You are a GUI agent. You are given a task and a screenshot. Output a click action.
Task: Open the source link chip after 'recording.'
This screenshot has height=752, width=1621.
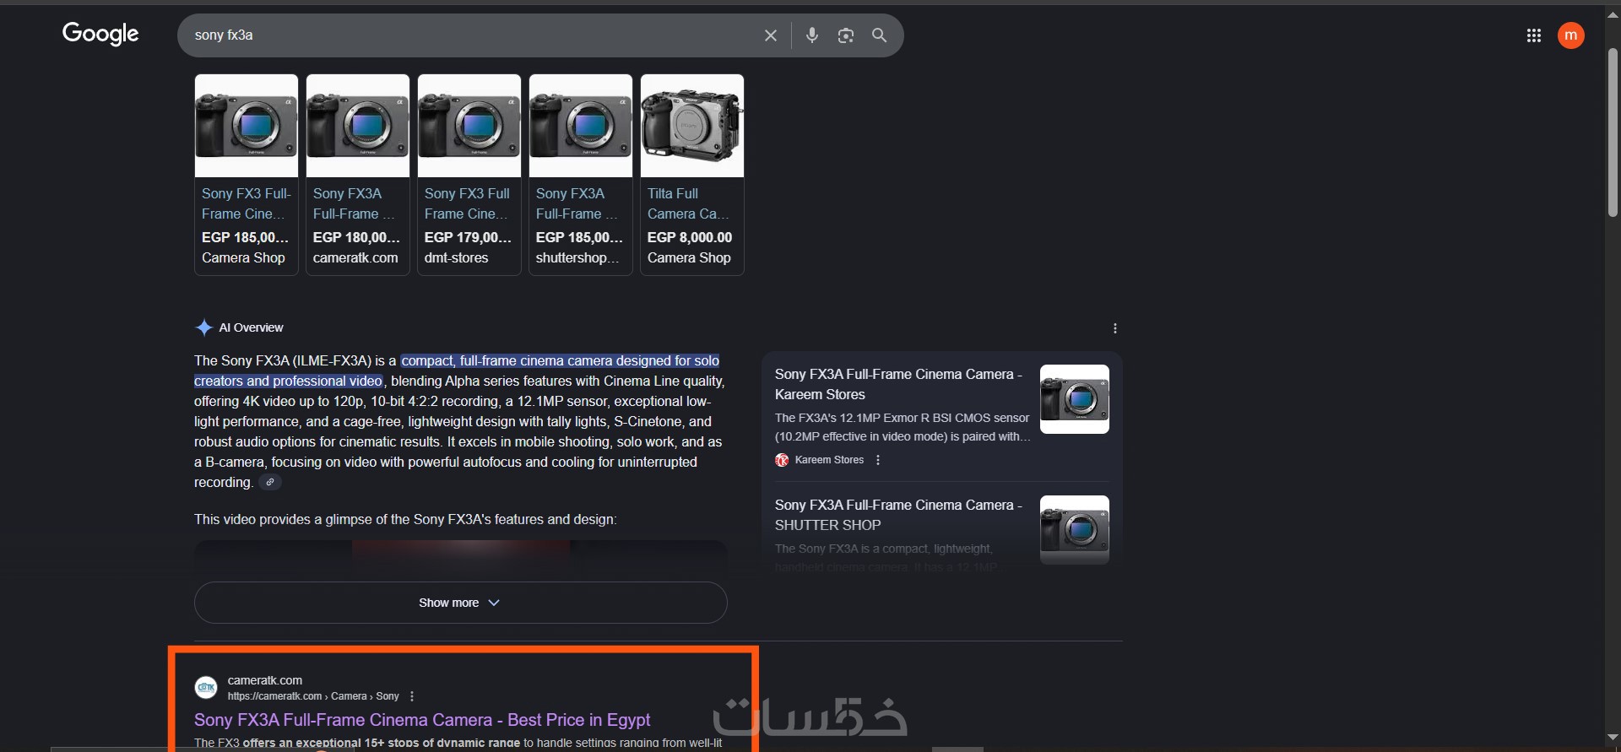(x=270, y=482)
